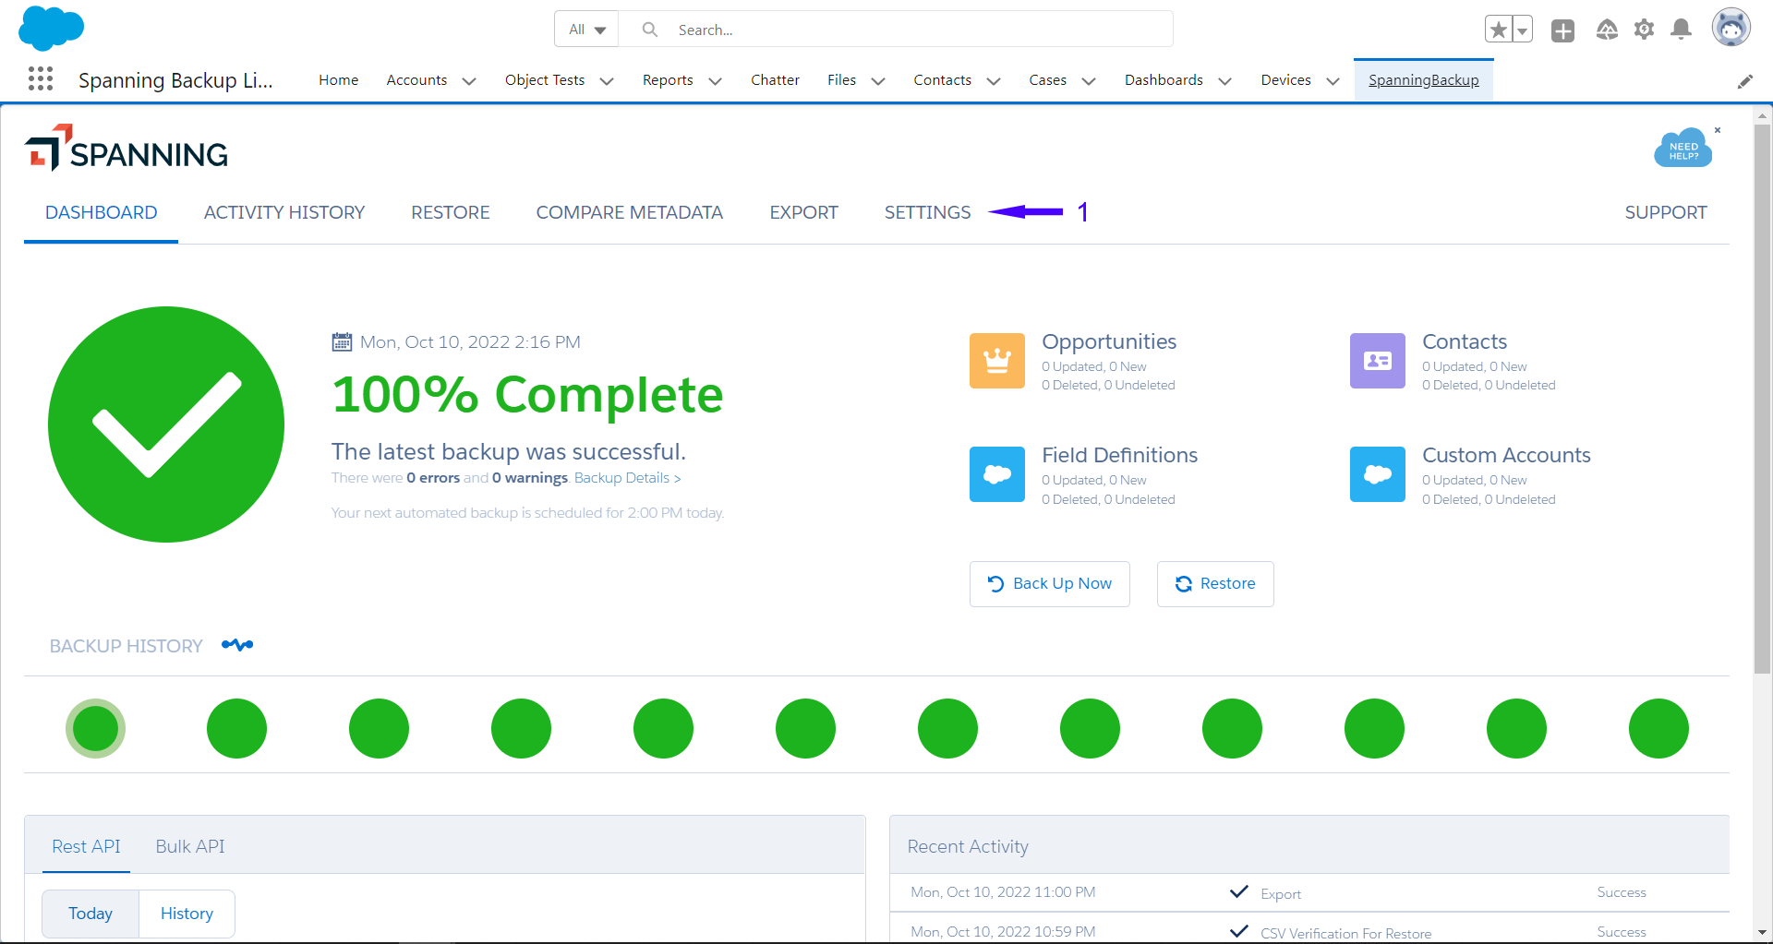Open the Chatter nav tab

[775, 80]
